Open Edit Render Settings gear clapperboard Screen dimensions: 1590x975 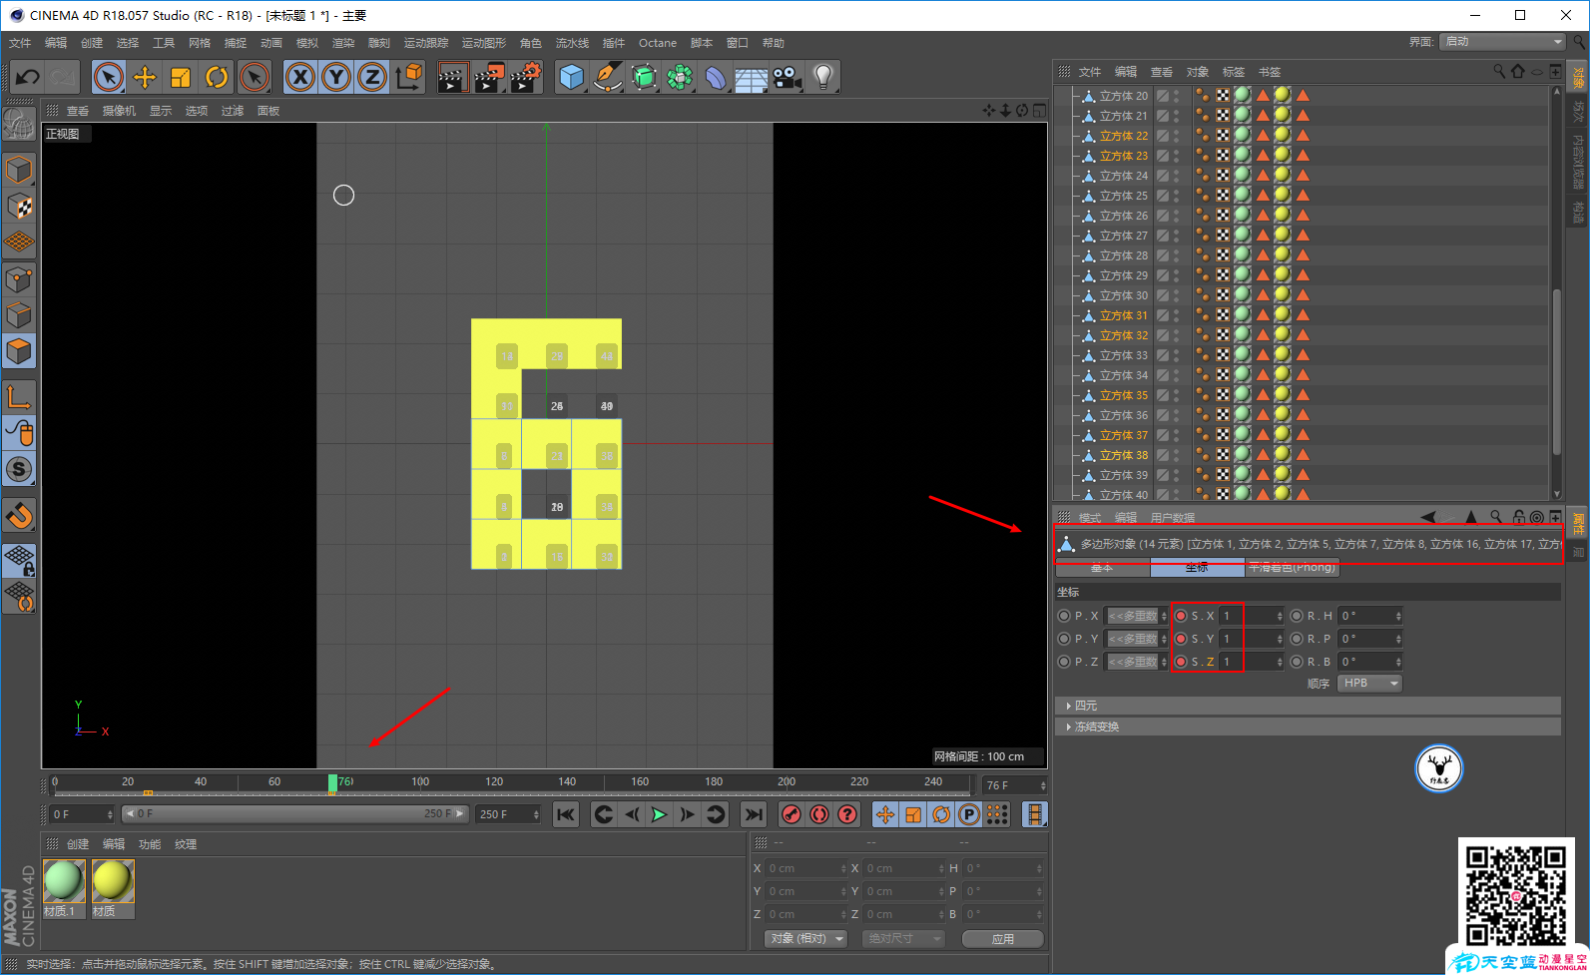(526, 77)
